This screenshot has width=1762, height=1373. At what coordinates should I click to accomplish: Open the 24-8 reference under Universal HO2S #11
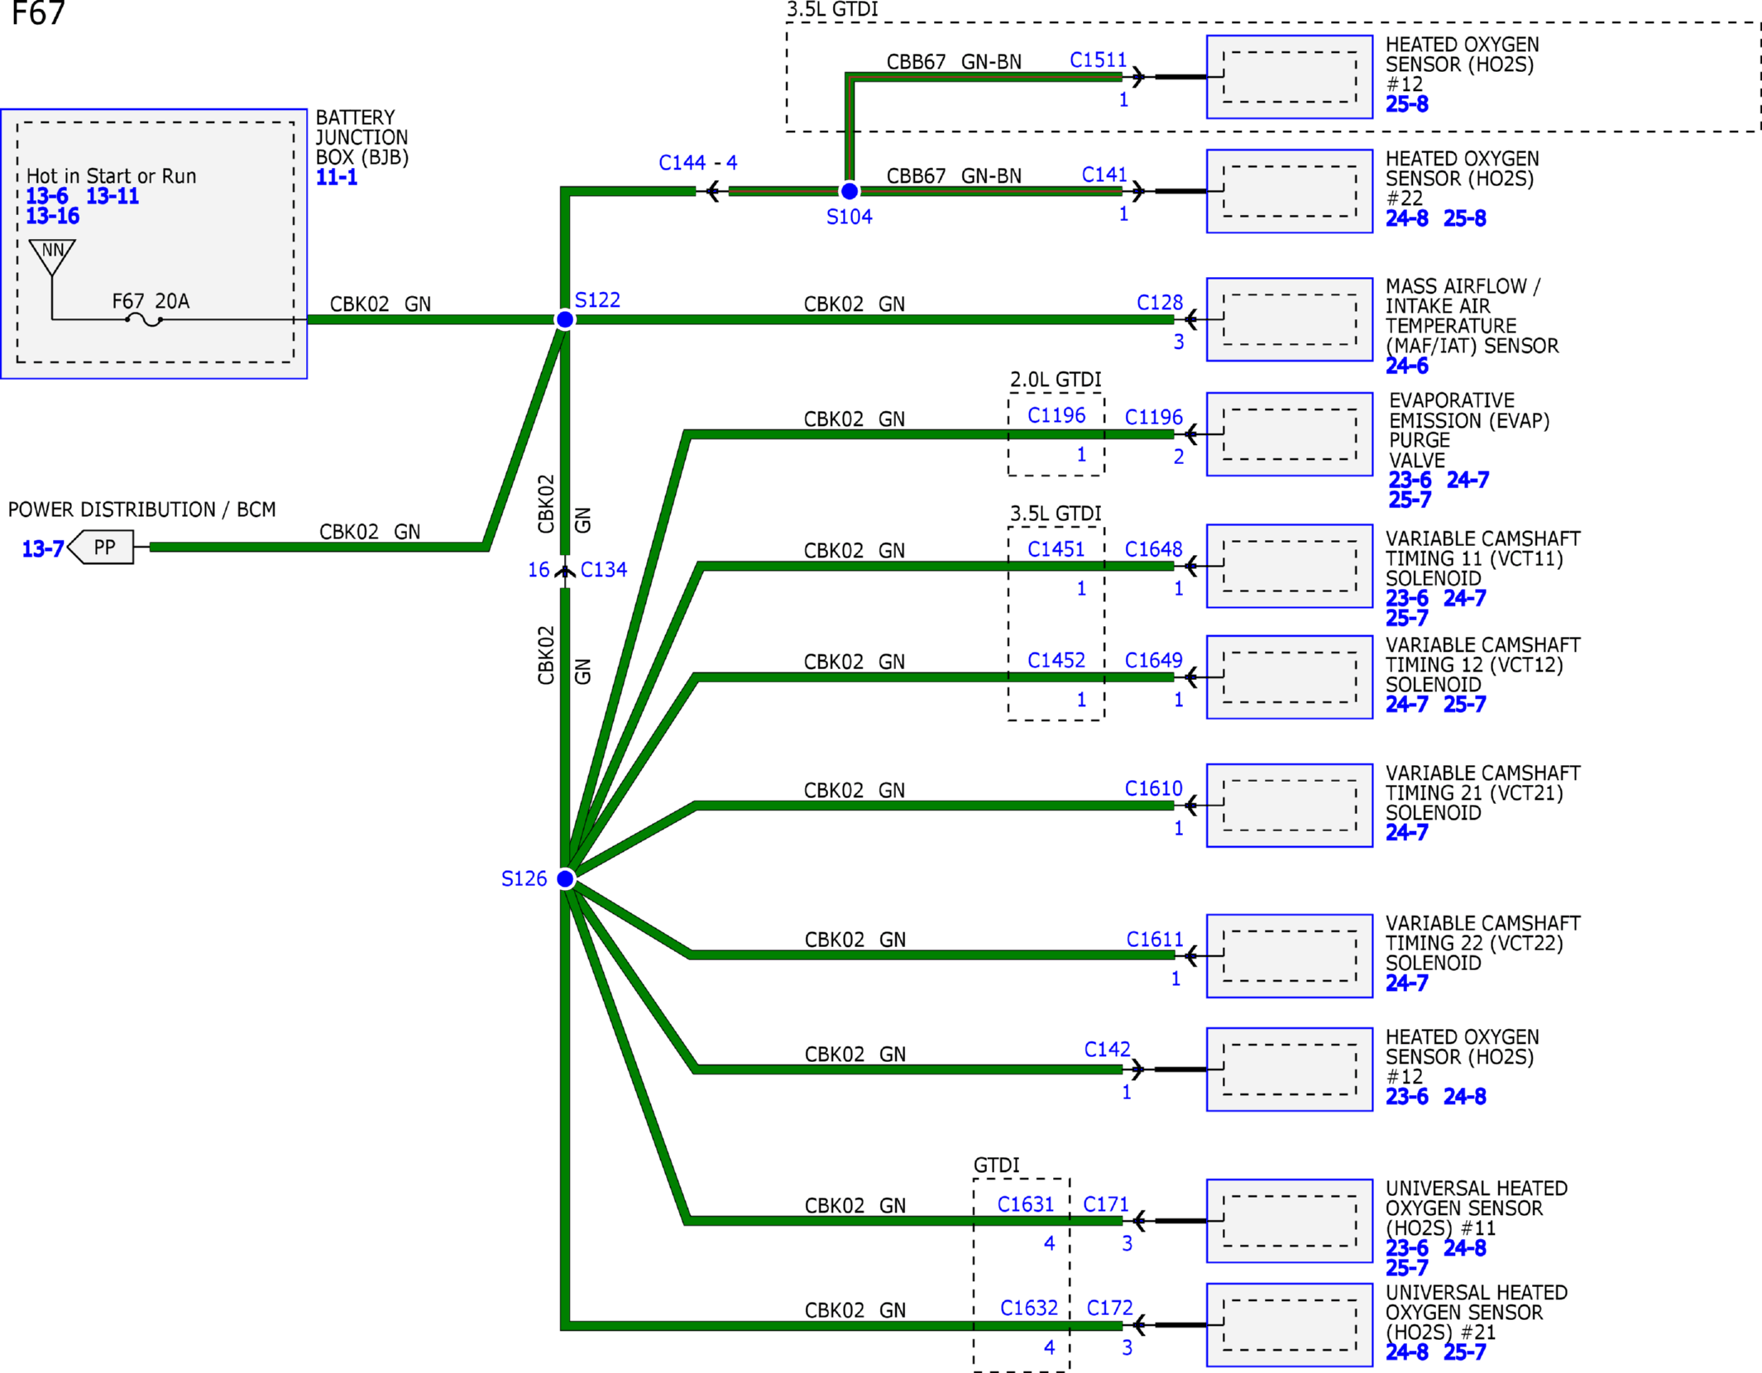(1465, 1248)
